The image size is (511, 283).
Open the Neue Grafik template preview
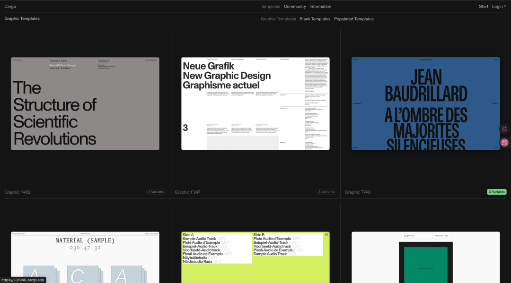pyautogui.click(x=255, y=103)
